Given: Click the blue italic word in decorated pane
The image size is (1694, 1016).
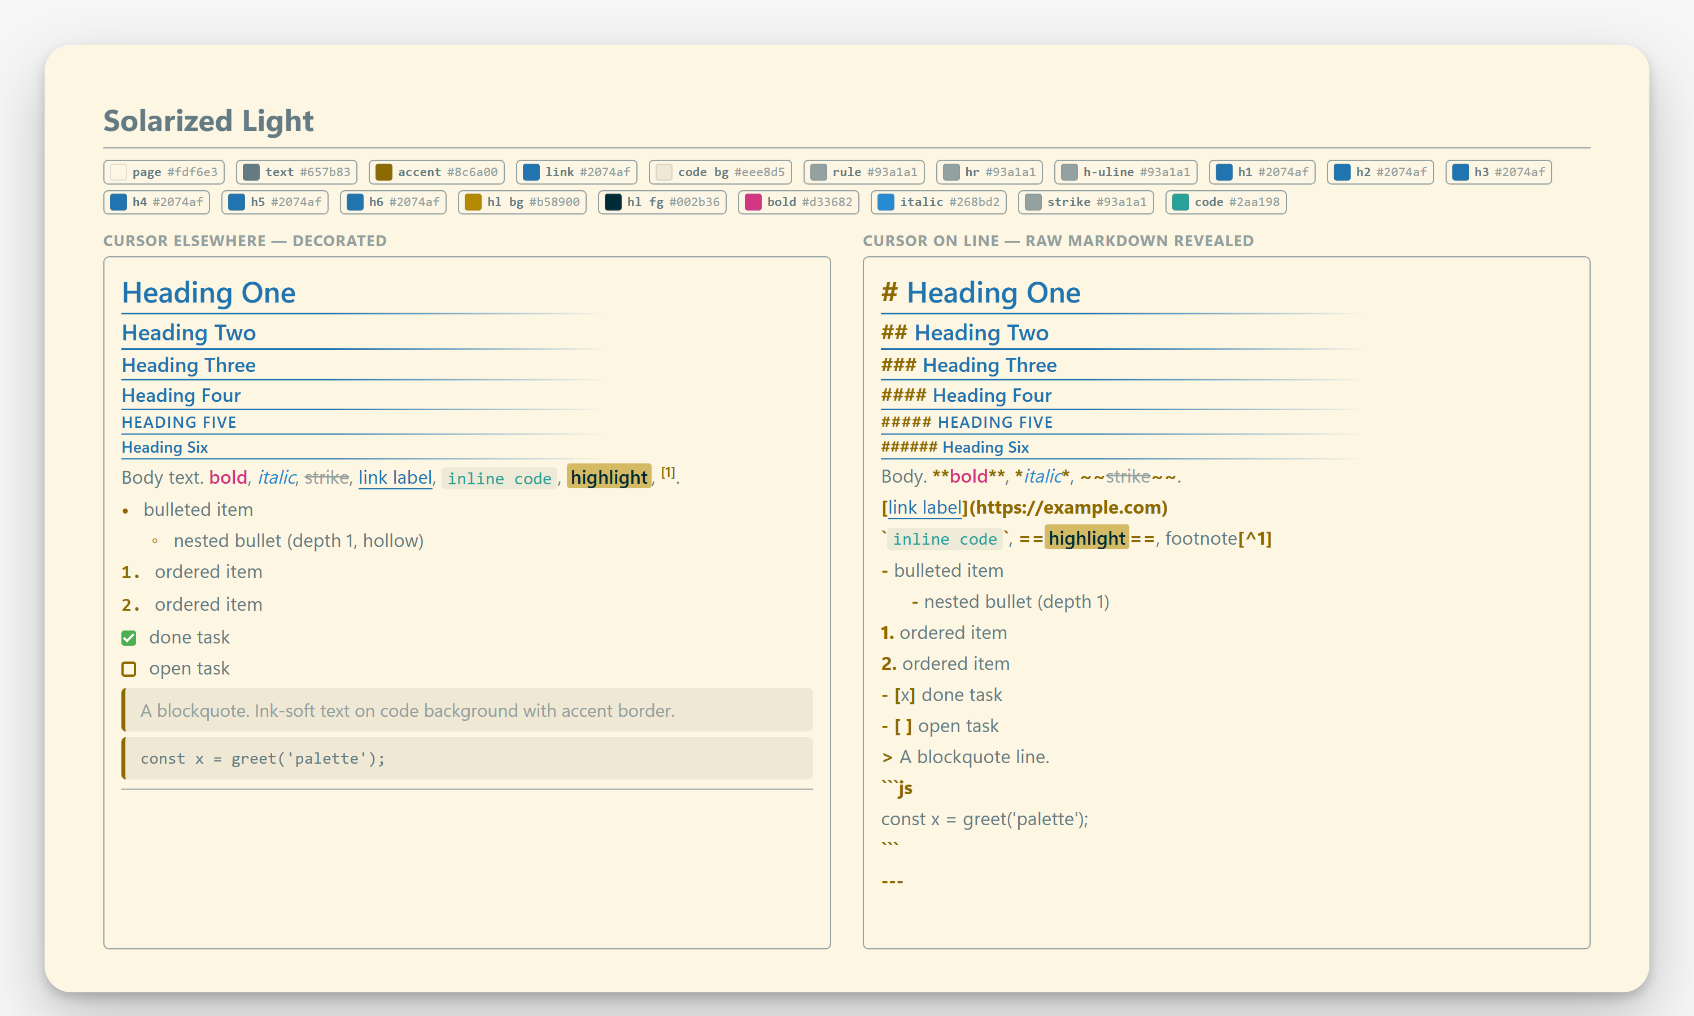Looking at the screenshot, I should click(277, 477).
